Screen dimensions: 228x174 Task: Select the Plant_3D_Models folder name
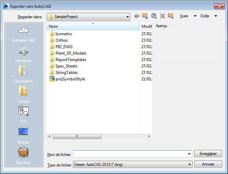[71, 53]
